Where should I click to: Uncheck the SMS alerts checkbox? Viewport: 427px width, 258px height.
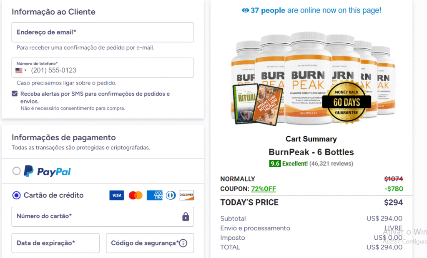coord(15,94)
